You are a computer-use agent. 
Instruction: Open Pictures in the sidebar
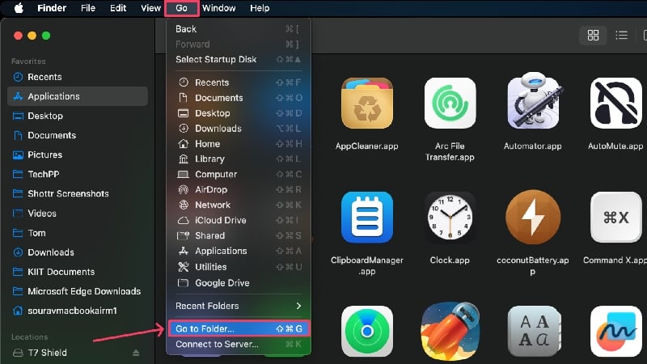[x=78, y=154]
